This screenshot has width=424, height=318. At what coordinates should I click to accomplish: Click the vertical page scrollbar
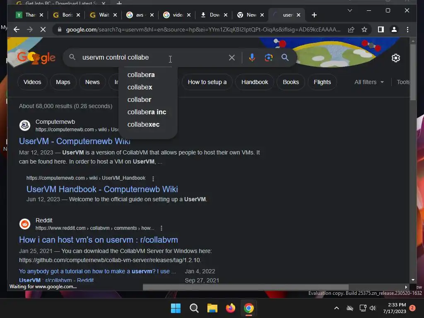[413, 72]
